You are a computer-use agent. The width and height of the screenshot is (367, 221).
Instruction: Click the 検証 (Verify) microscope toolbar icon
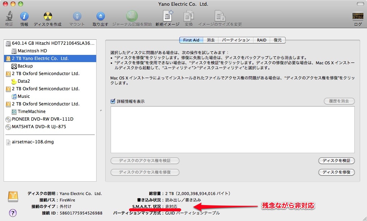(x=9, y=16)
